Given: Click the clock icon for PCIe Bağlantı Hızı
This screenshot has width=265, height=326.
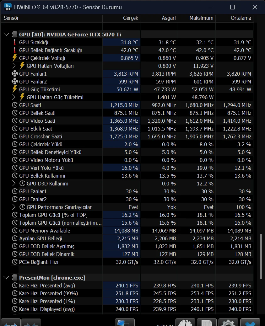Looking at the screenshot, I should point(14,262).
